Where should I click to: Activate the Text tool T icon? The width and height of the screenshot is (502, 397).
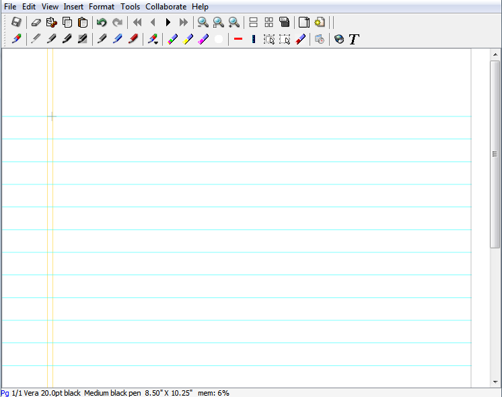(x=354, y=39)
